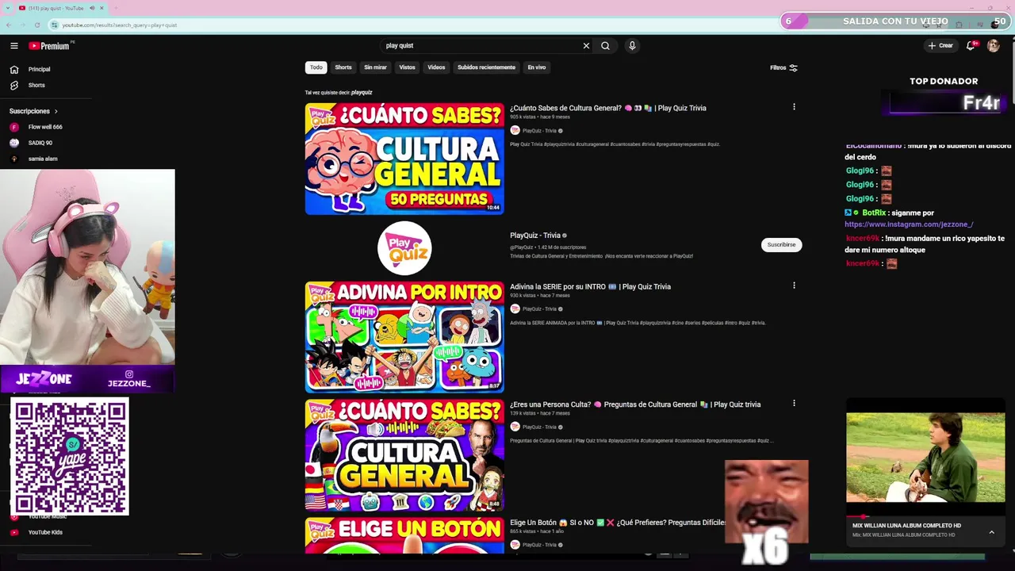
Task: Open the Cultura General 50 Preguntas thumbnail
Action: click(x=404, y=159)
